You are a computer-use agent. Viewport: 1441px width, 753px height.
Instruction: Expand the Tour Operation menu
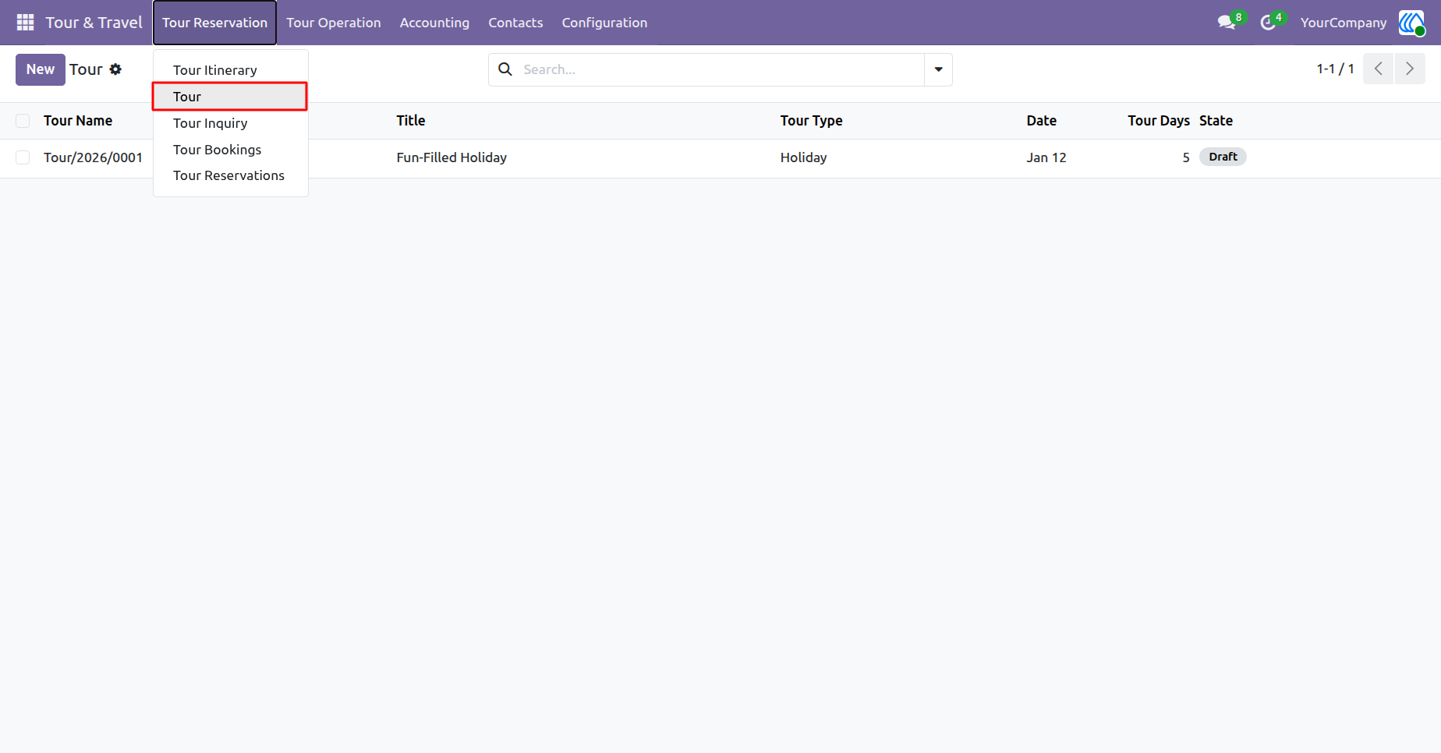pos(334,23)
